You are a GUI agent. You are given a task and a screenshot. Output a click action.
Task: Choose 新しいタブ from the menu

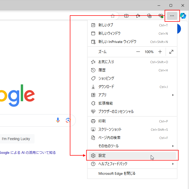[132, 25]
